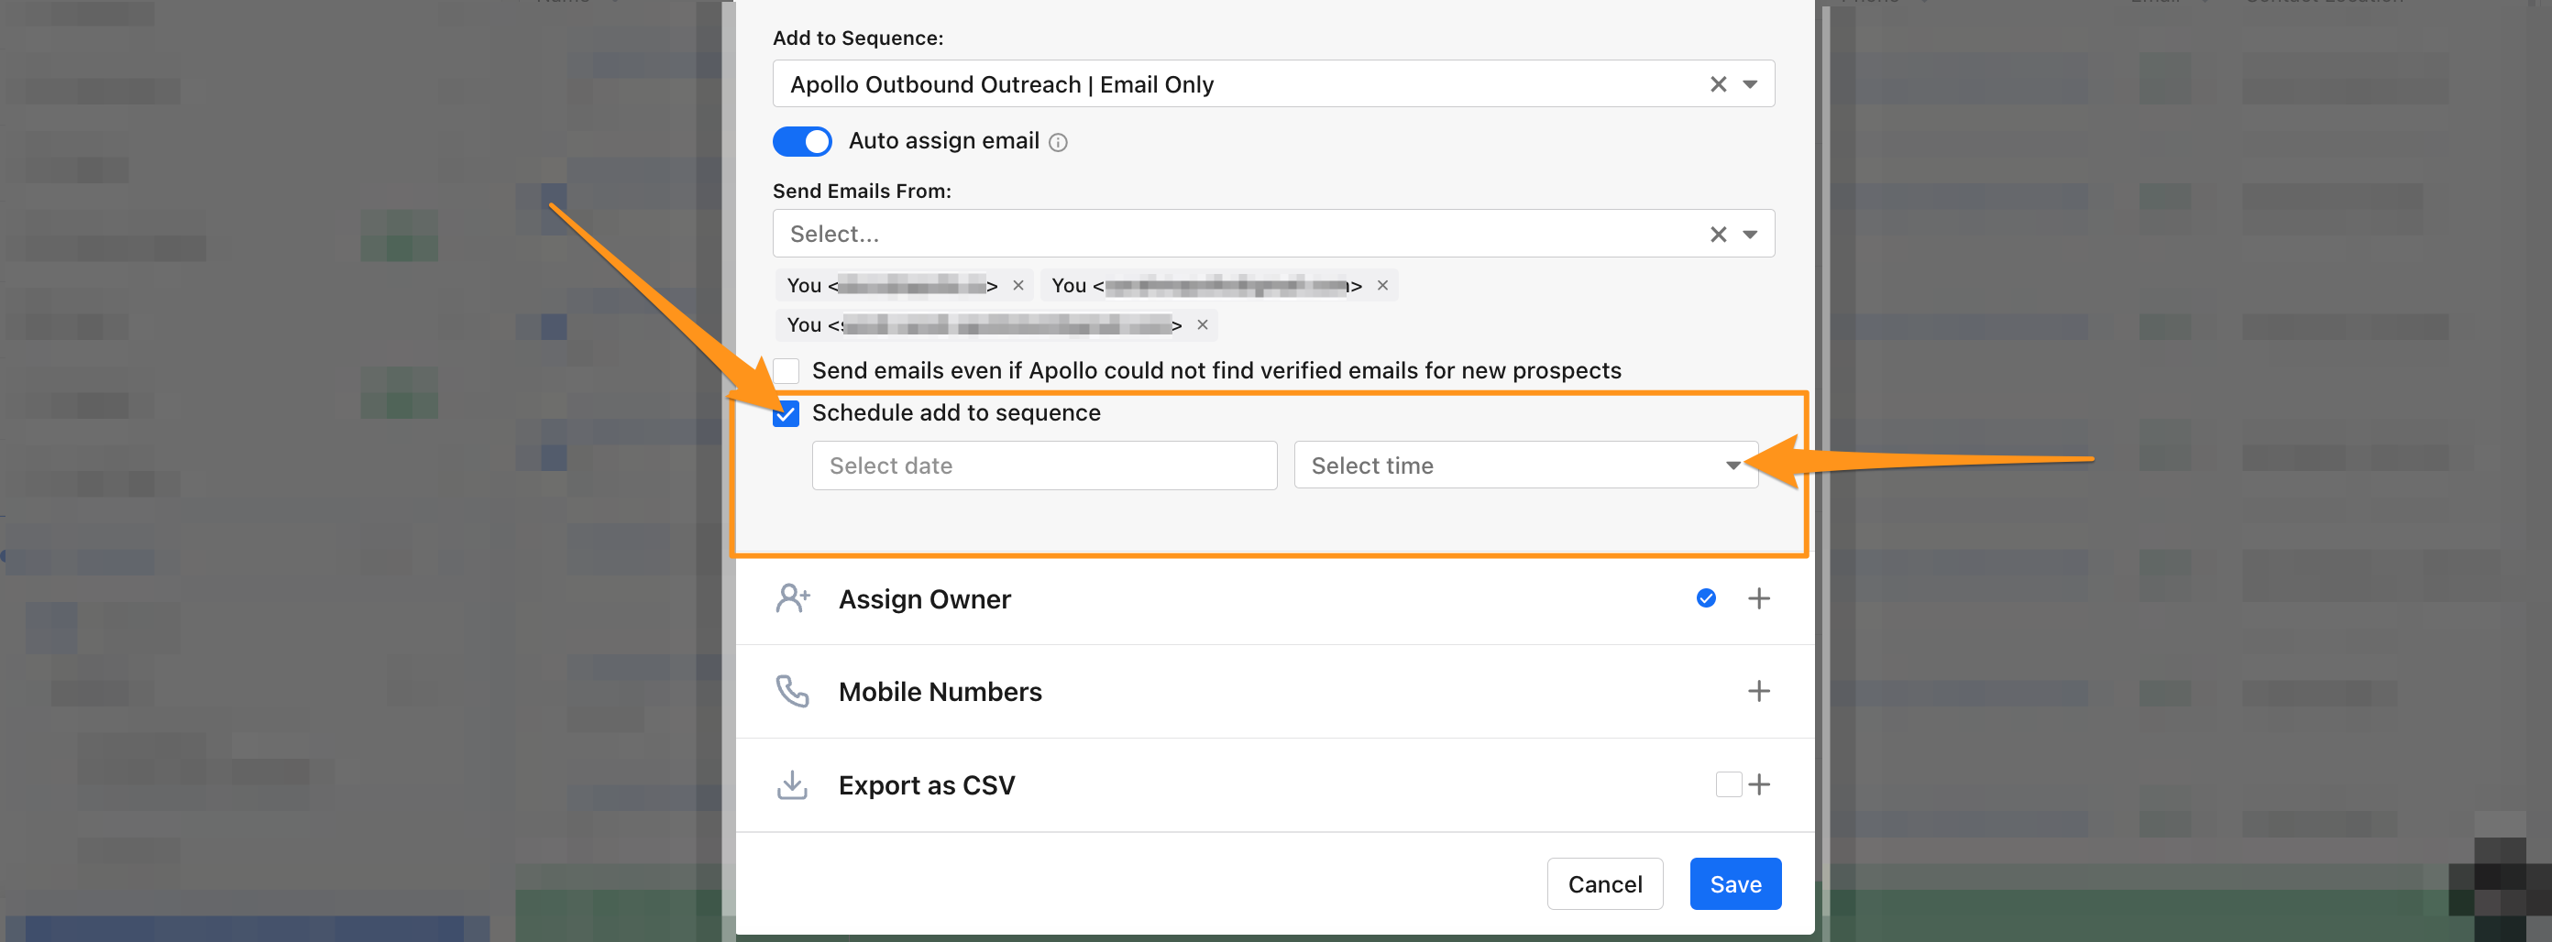The image size is (2552, 942).
Task: Open the Select time dropdown
Action: tap(1525, 466)
